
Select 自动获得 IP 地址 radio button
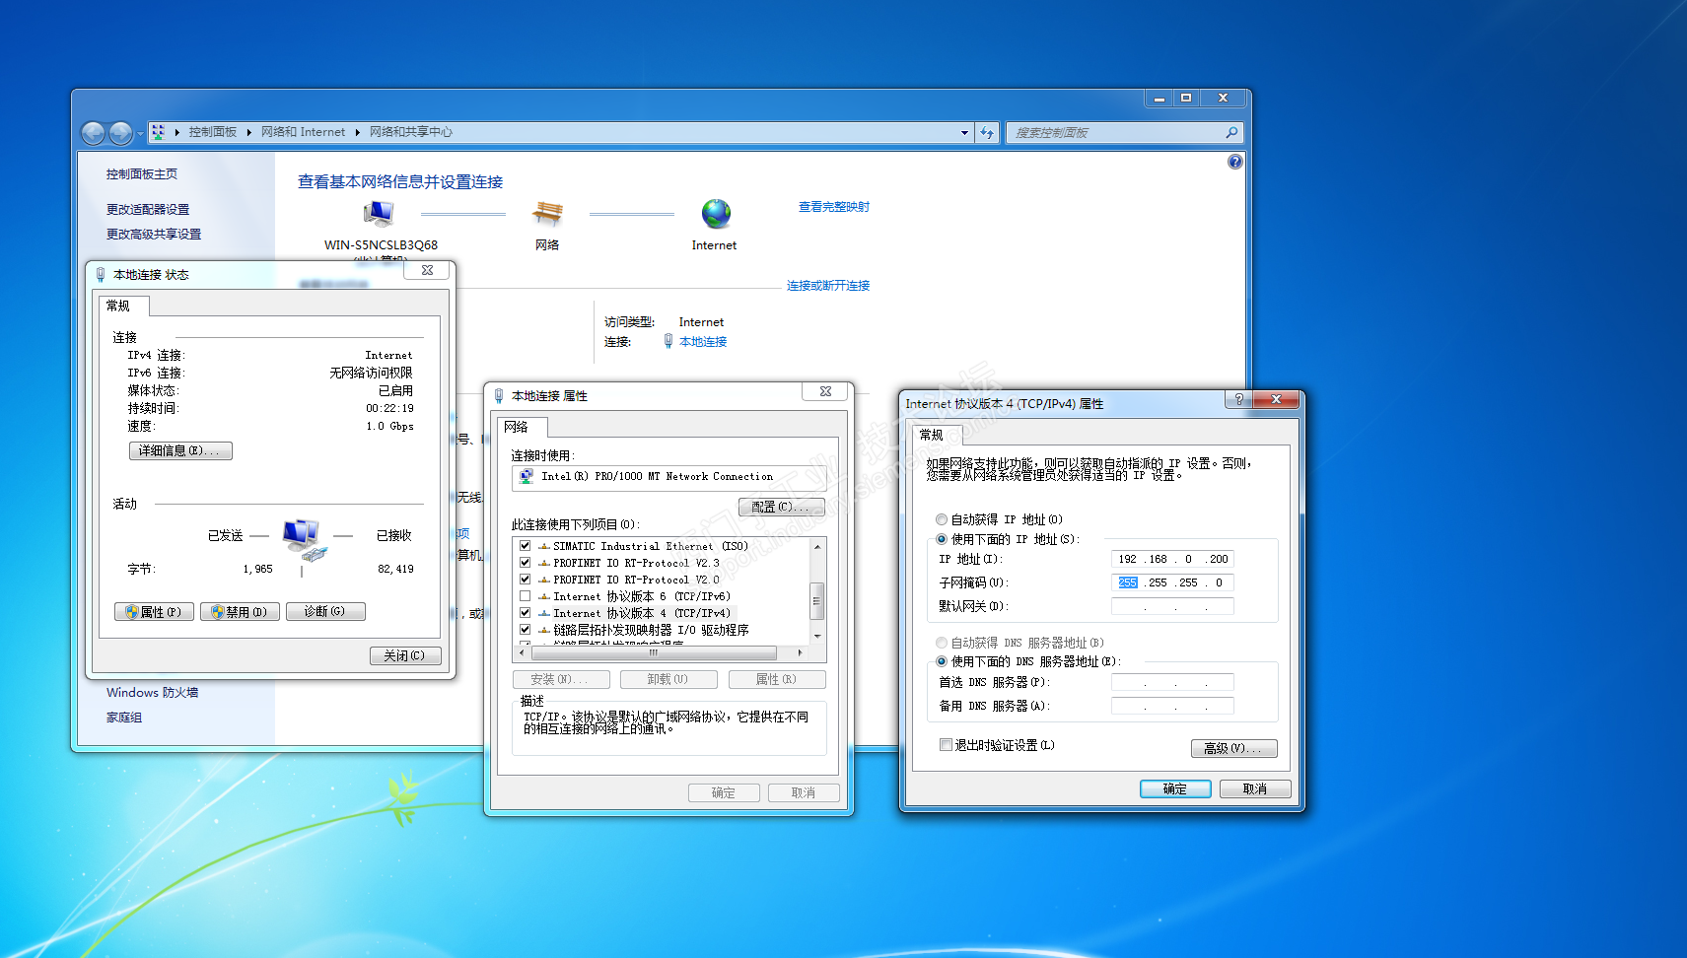[x=942, y=519]
